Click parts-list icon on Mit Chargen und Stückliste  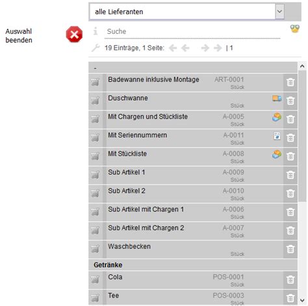(277, 117)
